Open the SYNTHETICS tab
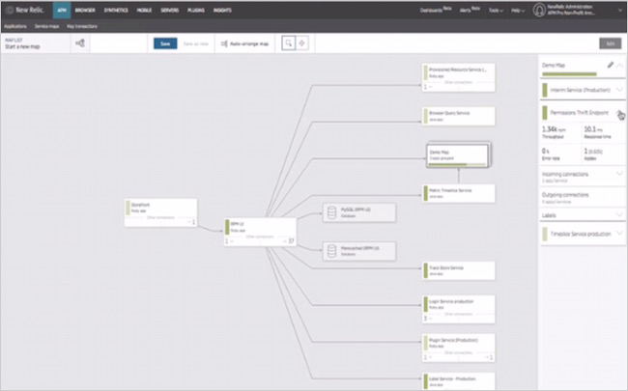628x391 pixels. coord(116,10)
